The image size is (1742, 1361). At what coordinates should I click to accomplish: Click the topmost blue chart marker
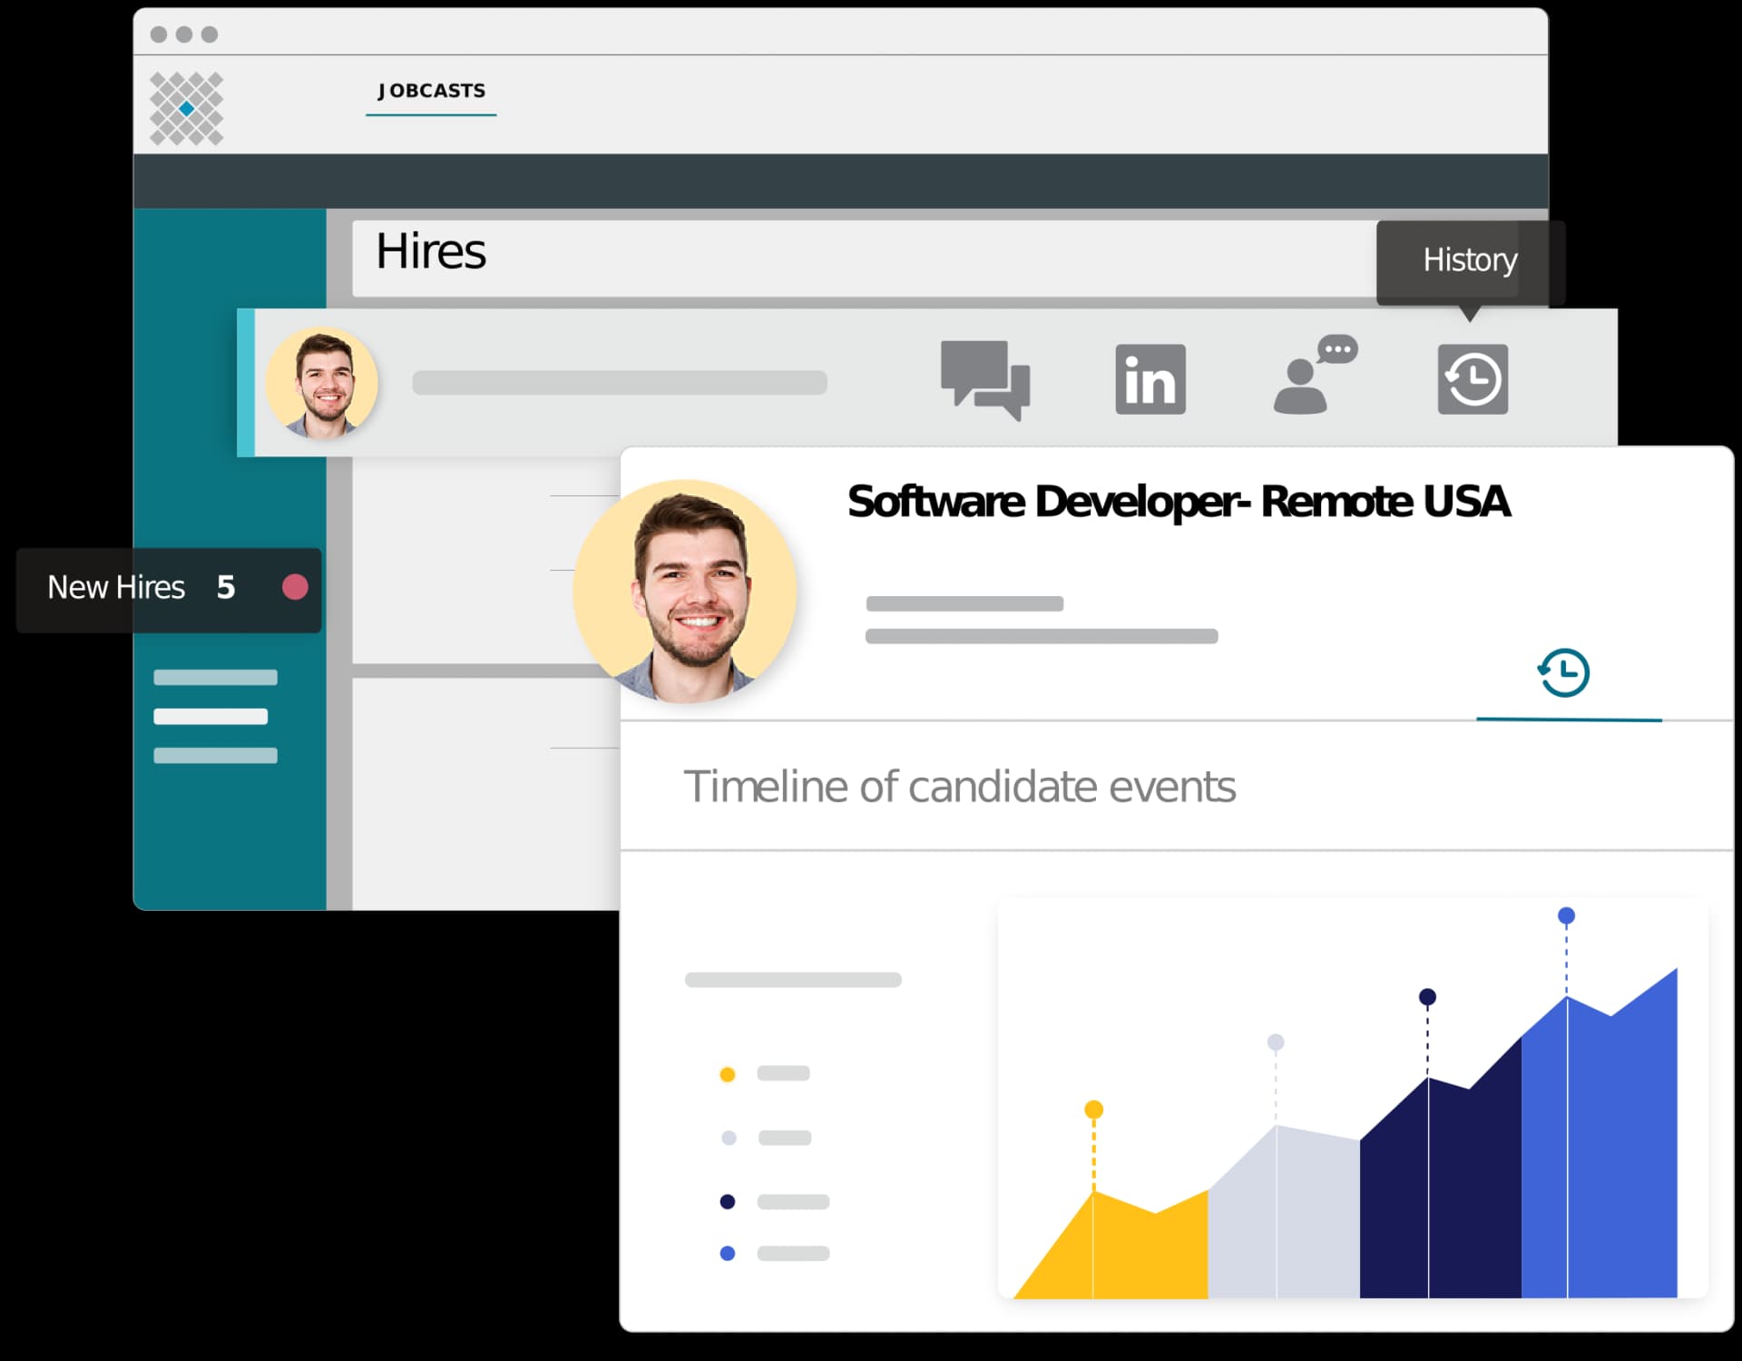click(1566, 915)
